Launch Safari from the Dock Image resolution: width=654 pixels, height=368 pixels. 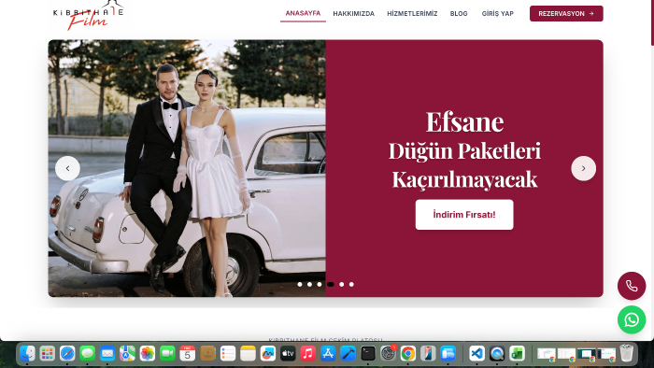pos(67,354)
